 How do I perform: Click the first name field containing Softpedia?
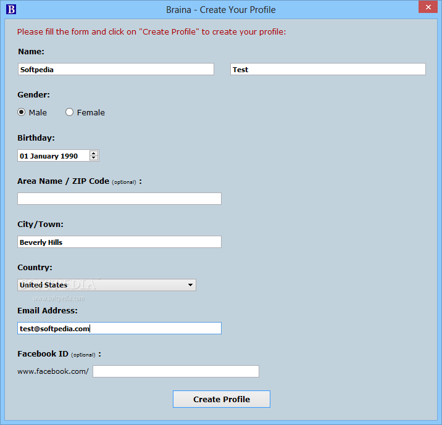[x=116, y=69]
